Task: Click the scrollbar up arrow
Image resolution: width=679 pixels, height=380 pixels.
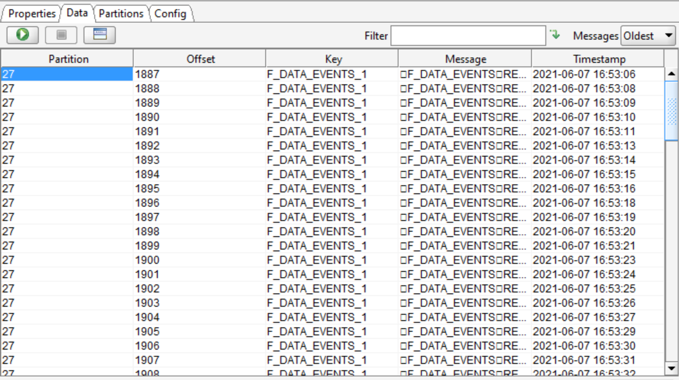Action: point(671,74)
